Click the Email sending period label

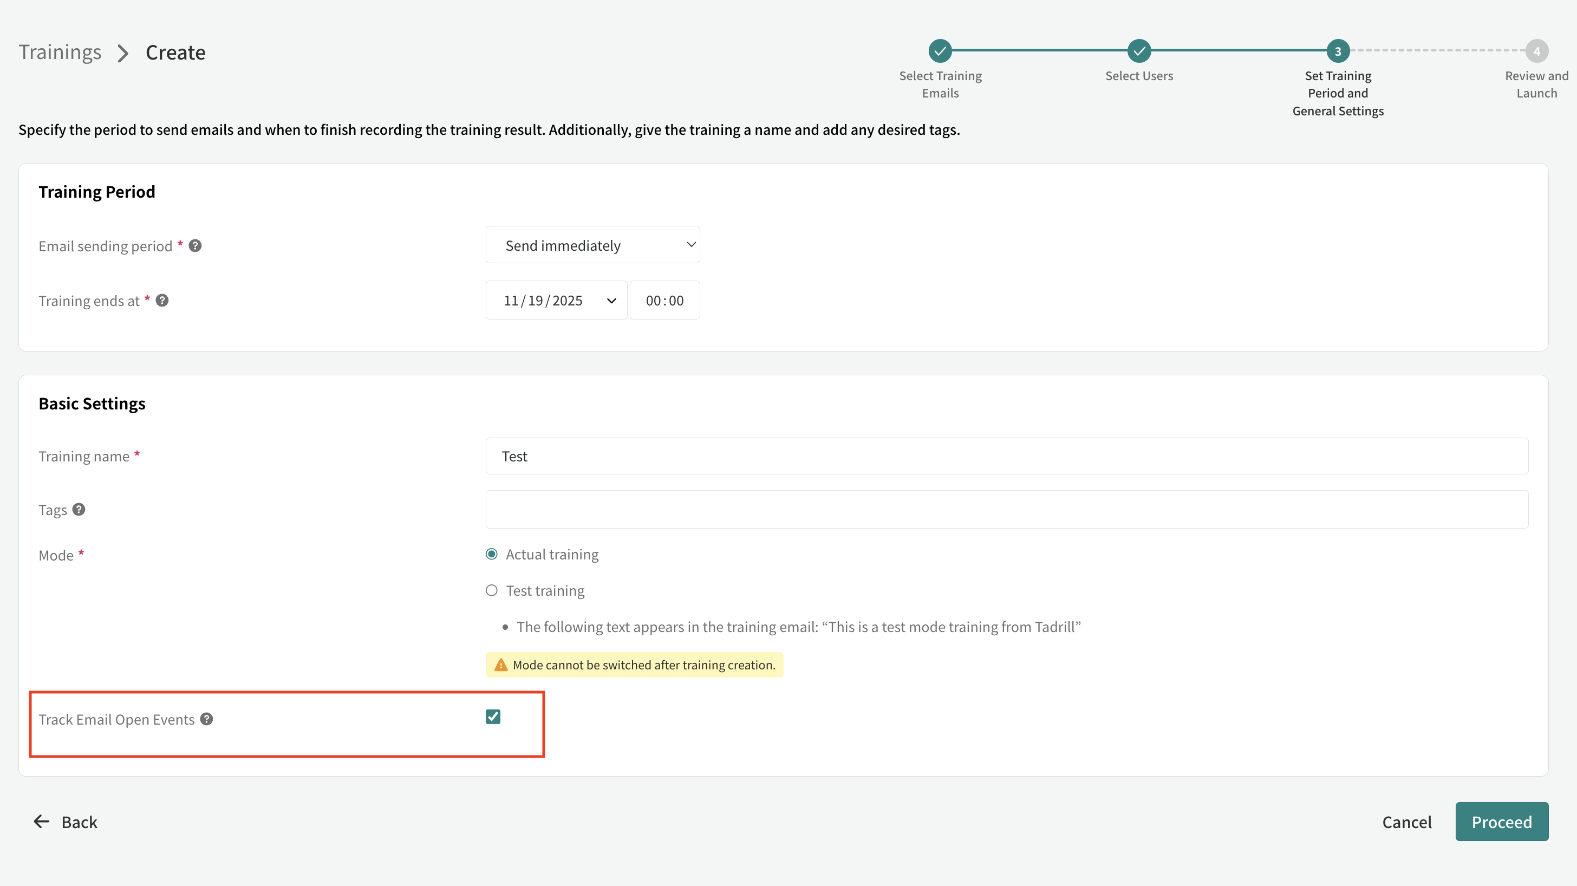[x=105, y=246]
